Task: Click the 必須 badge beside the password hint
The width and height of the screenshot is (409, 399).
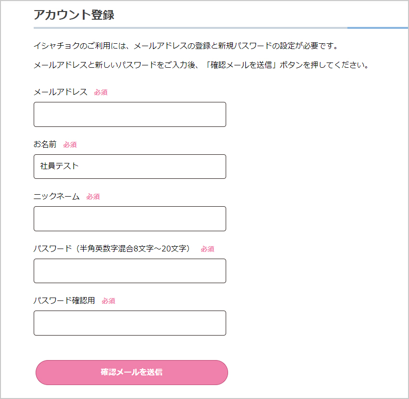Action: 208,249
